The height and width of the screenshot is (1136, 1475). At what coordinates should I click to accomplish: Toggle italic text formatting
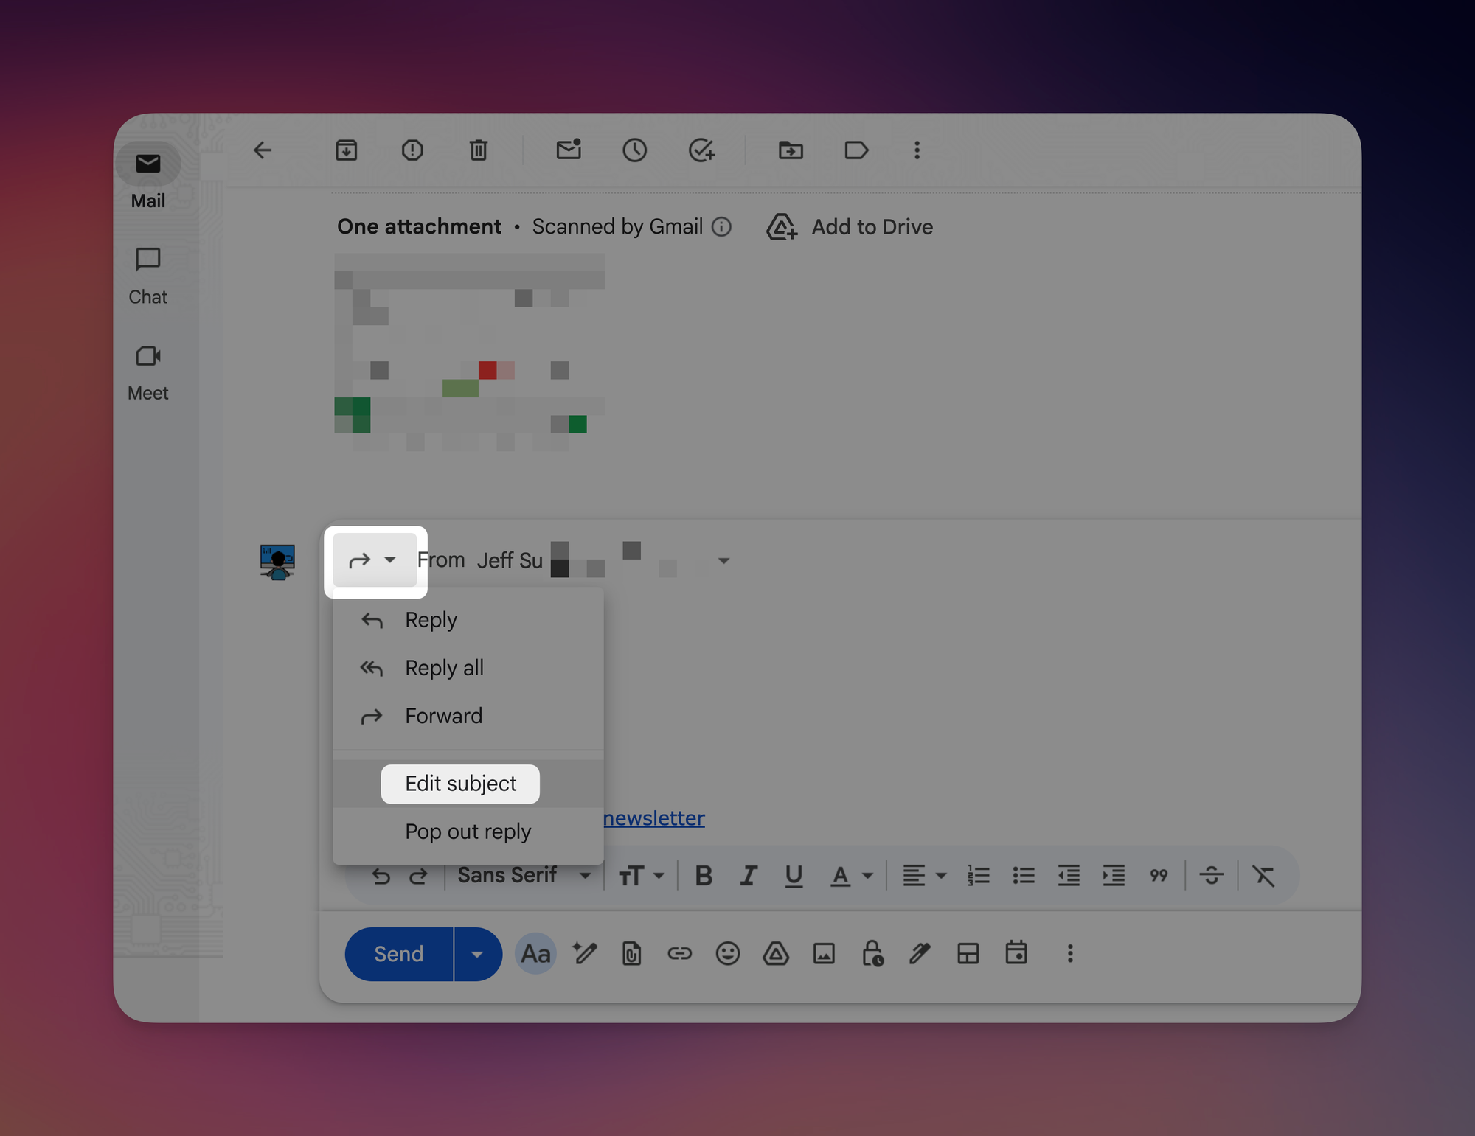coord(749,876)
